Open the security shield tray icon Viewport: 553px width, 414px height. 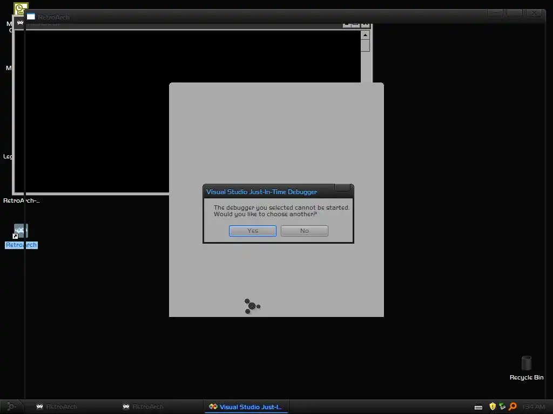tap(493, 406)
